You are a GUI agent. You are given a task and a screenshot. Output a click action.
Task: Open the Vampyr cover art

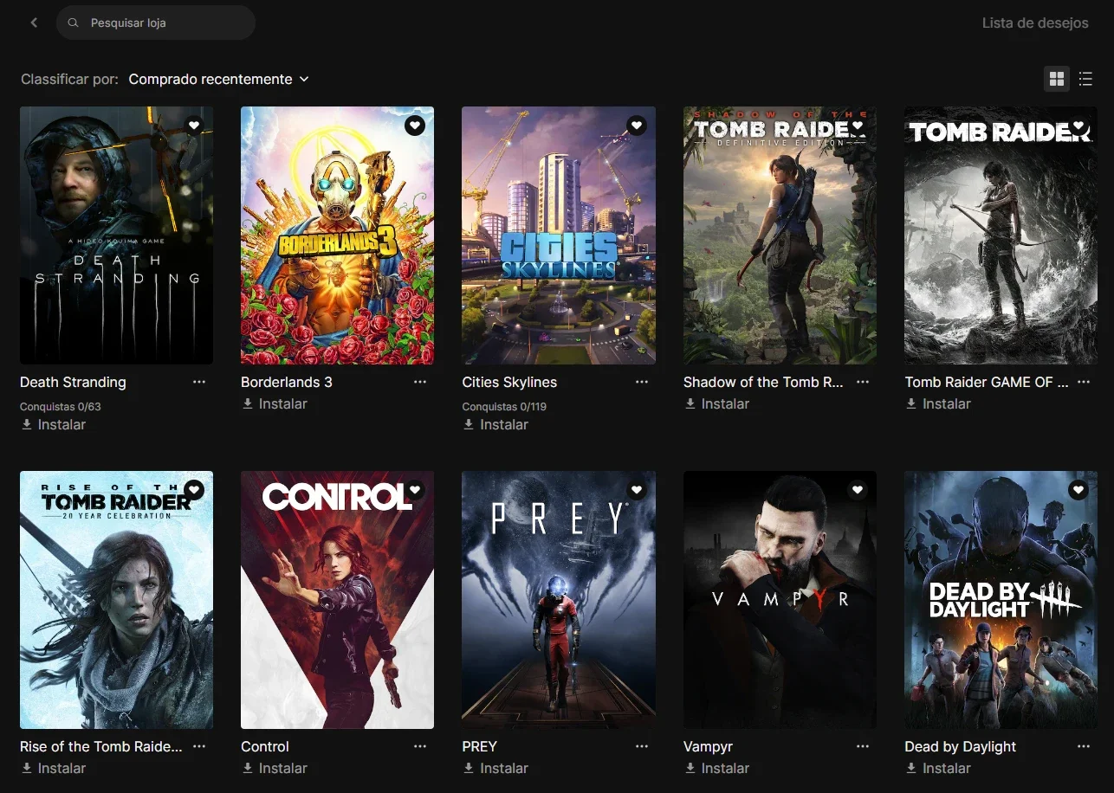point(780,600)
